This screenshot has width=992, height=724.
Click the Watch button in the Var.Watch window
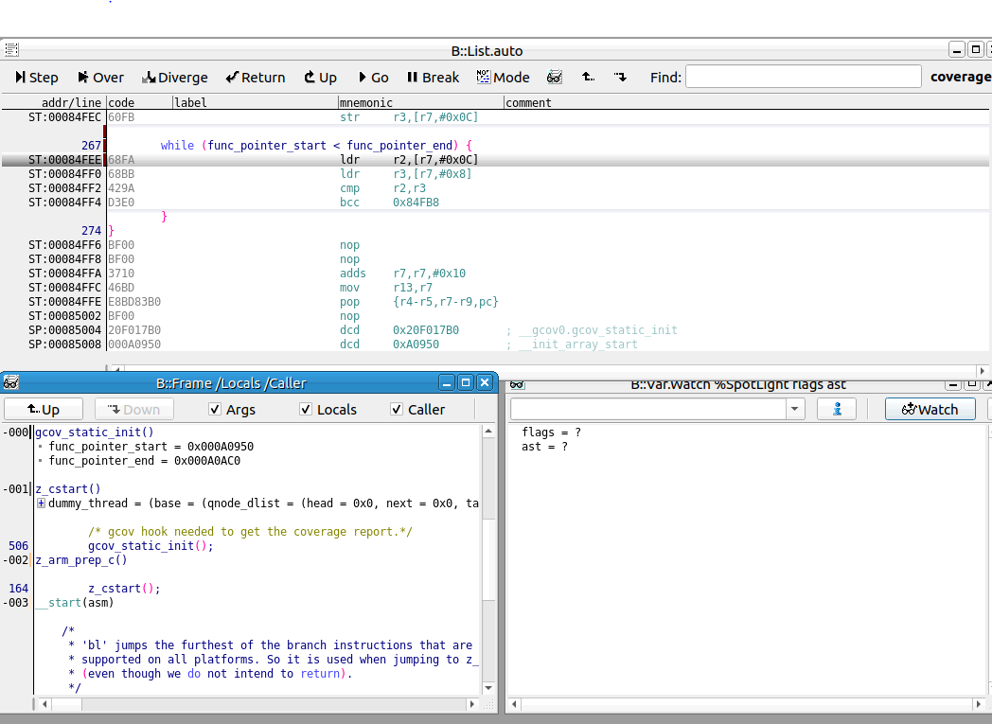click(930, 409)
